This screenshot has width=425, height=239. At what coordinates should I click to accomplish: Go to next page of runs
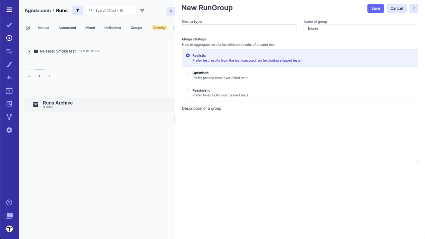pyautogui.click(x=49, y=76)
